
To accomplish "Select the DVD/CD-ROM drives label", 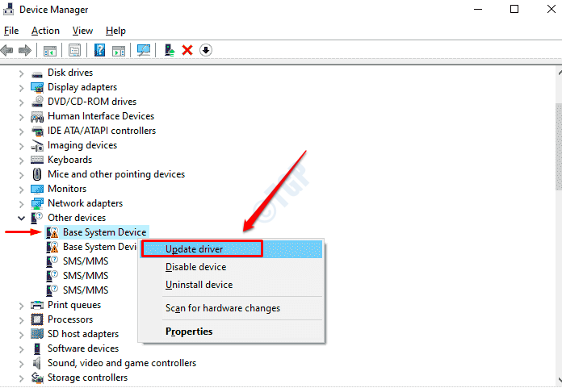I will [92, 102].
